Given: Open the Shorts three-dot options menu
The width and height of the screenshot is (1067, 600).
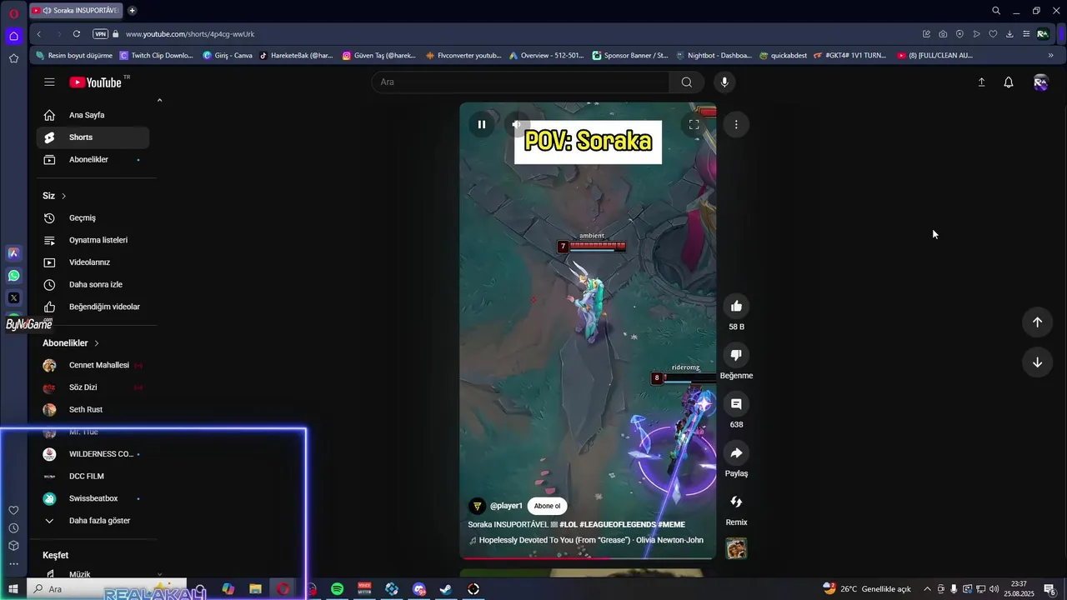Looking at the screenshot, I should 736,125.
